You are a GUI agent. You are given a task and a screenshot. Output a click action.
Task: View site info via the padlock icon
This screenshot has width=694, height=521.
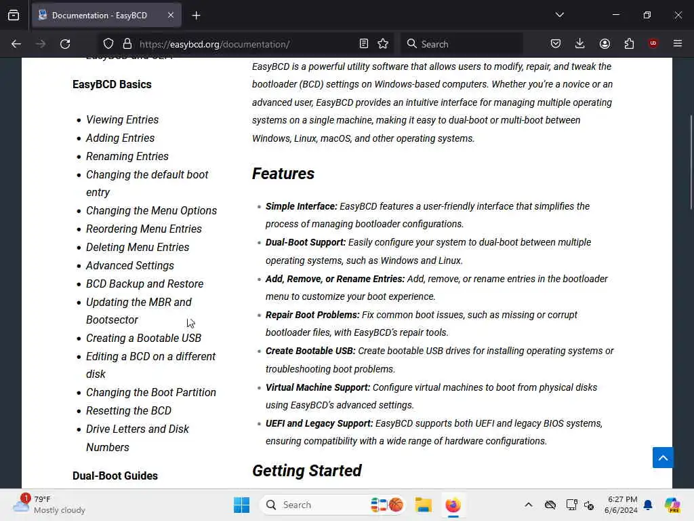click(127, 44)
